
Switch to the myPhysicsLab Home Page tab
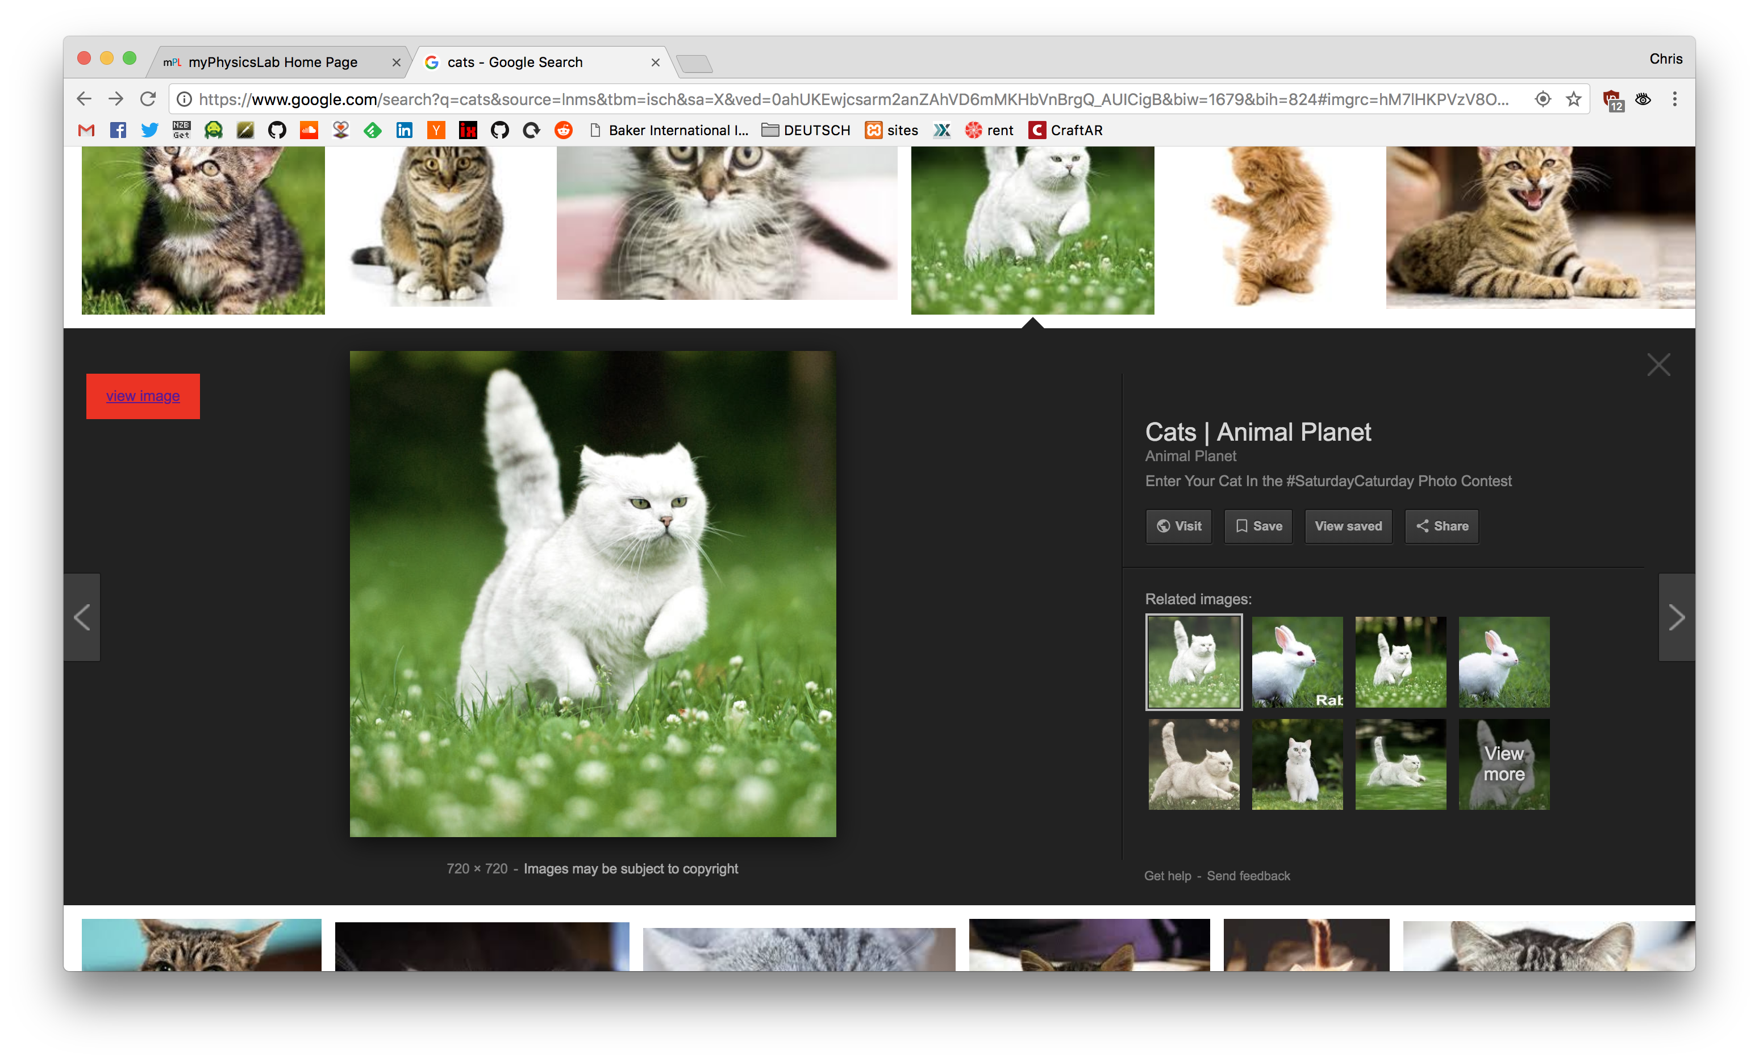(x=273, y=63)
